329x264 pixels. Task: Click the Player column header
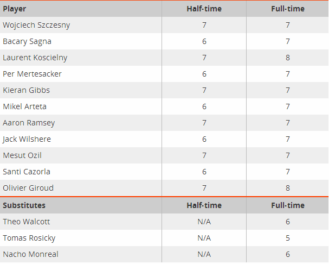15,9
